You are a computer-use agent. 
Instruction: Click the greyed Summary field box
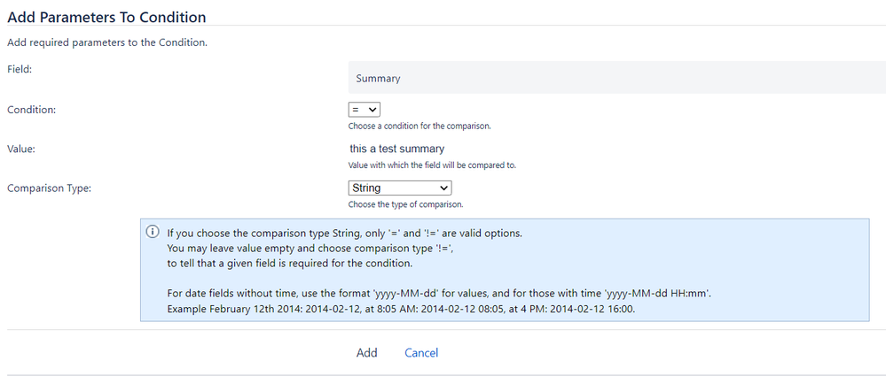617,77
